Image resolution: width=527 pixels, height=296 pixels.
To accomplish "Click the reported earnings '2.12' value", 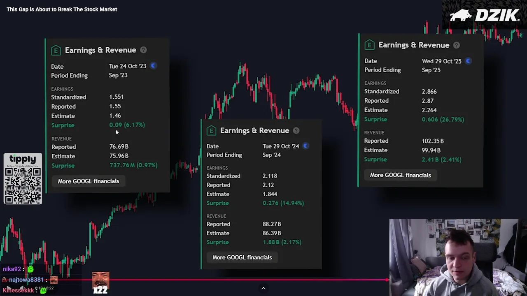I will click(268, 185).
